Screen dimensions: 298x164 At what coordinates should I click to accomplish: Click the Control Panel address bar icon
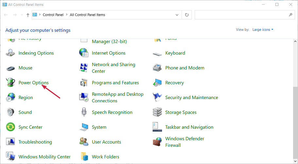coord(35,15)
